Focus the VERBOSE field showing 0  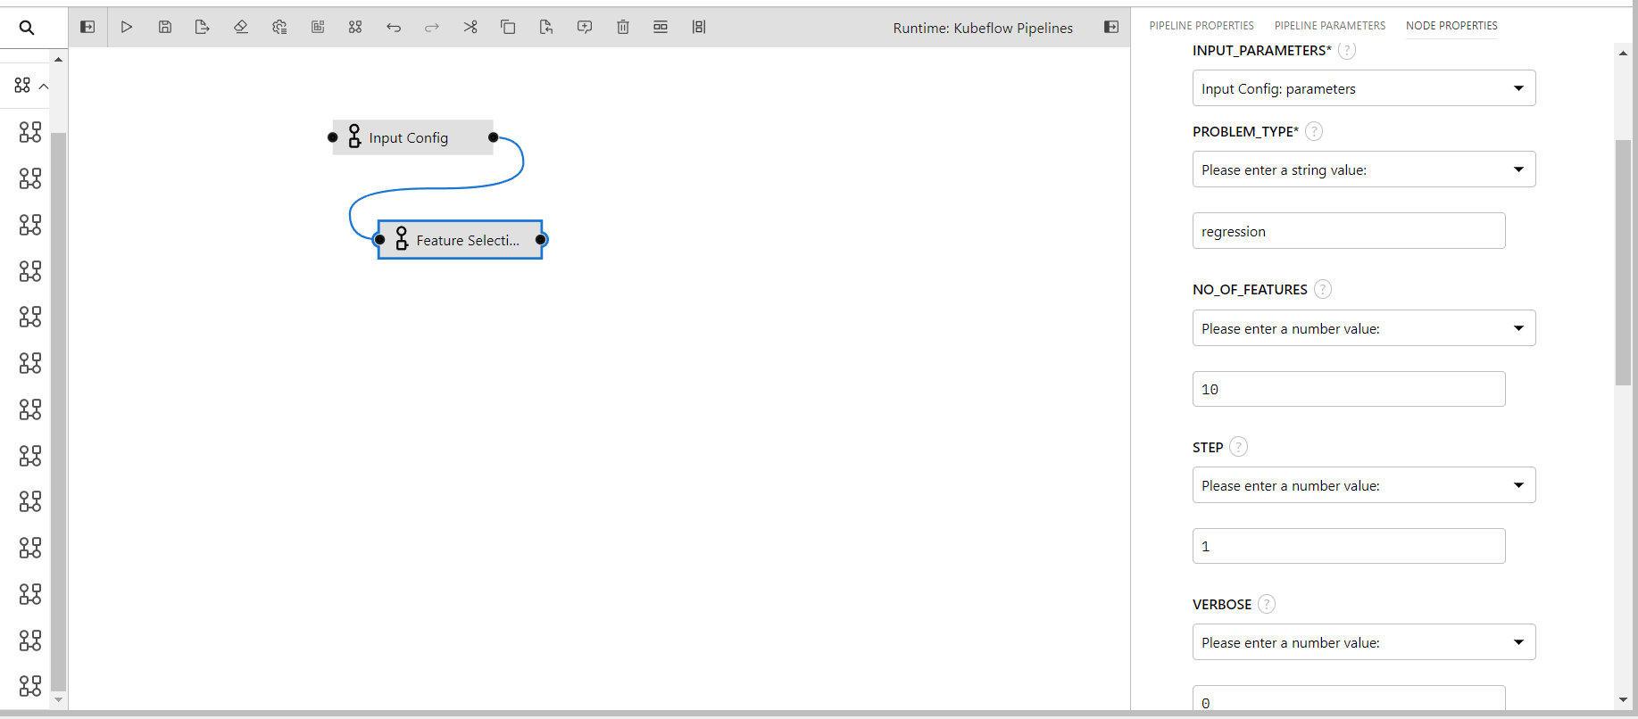coord(1349,698)
